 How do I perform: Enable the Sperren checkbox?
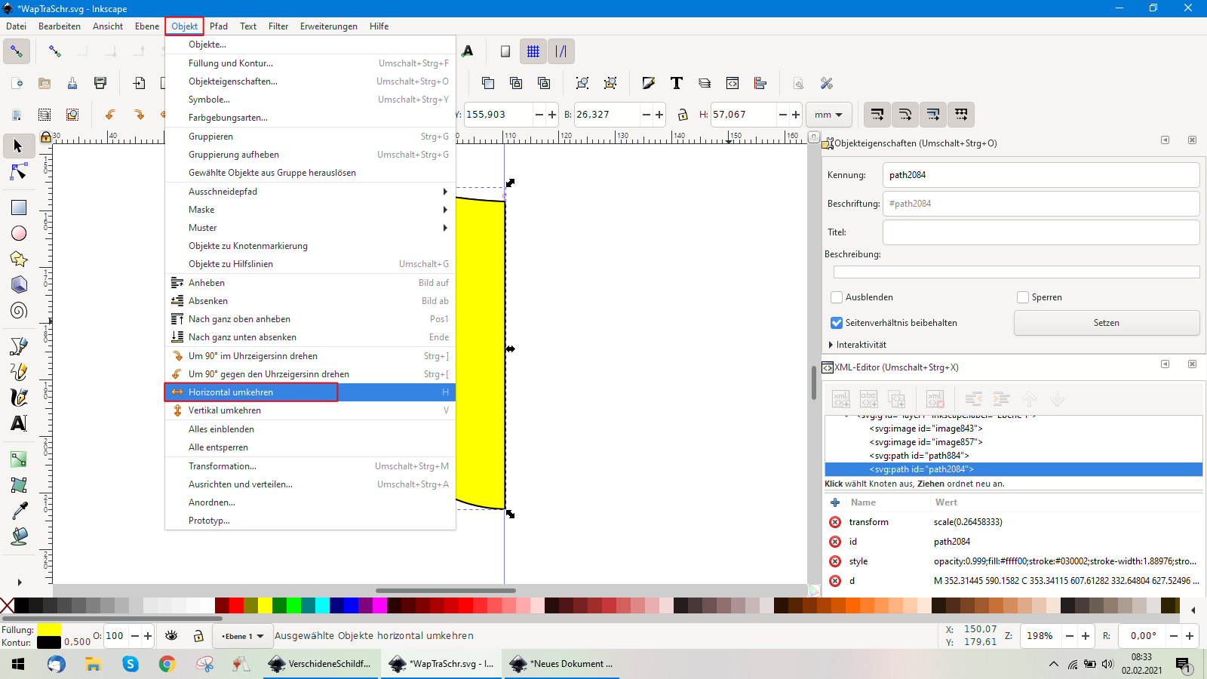point(1023,297)
